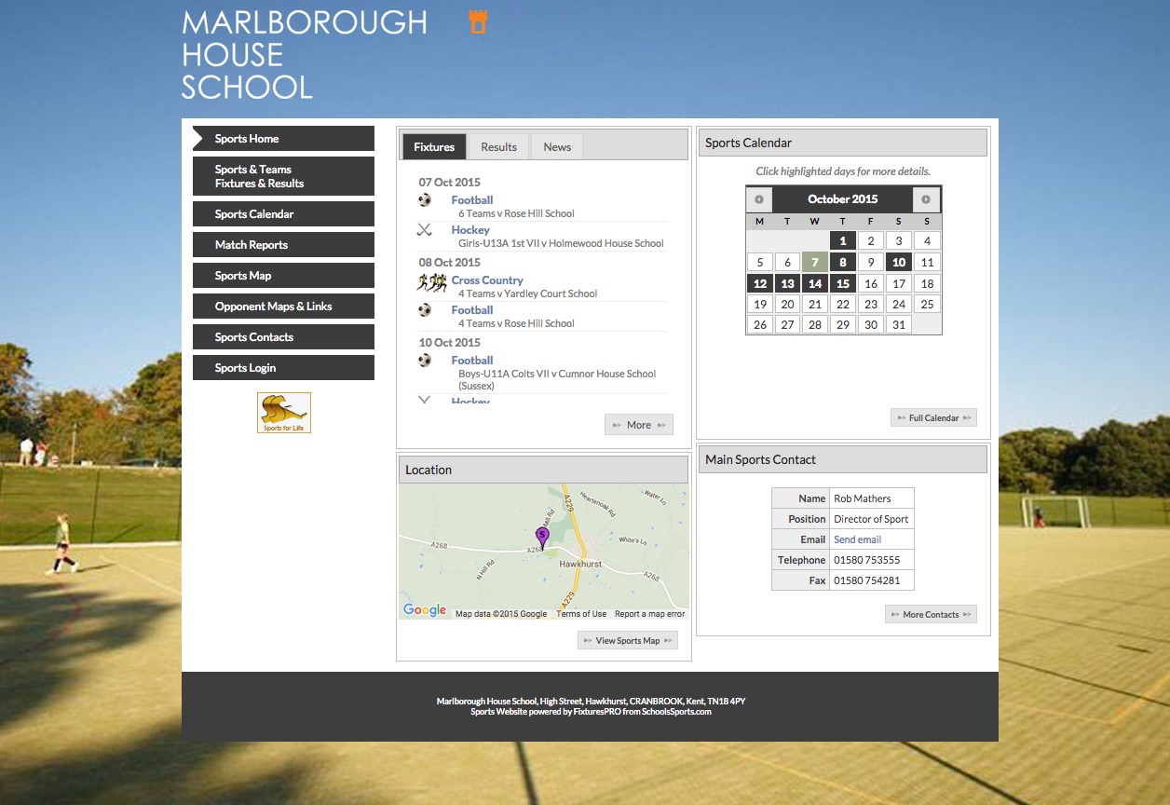Image resolution: width=1170 pixels, height=805 pixels.
Task: Click the 6 Teams v Rose Hill School text
Action: (516, 213)
